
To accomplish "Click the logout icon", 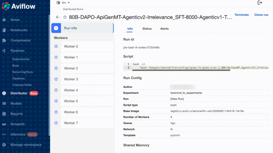I will [x=260, y=3].
